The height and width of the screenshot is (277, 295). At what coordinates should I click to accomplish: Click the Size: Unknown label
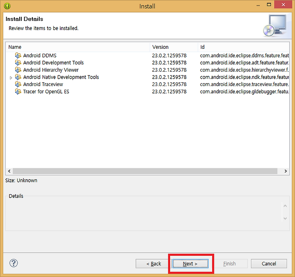[x=21, y=180]
